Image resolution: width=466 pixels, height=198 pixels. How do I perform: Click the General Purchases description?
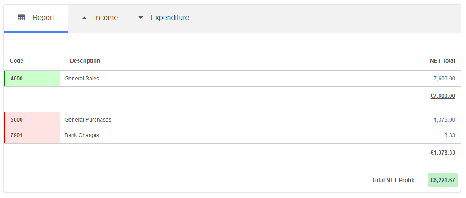coord(88,120)
